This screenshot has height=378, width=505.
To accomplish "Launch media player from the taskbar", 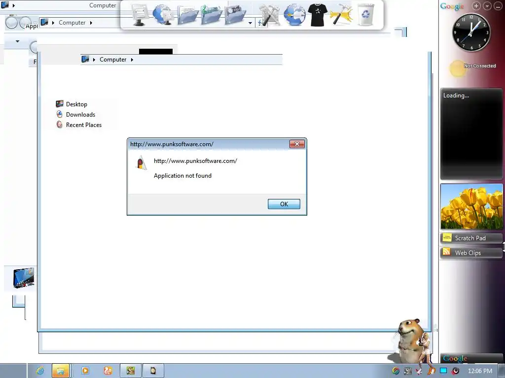I will (85, 371).
